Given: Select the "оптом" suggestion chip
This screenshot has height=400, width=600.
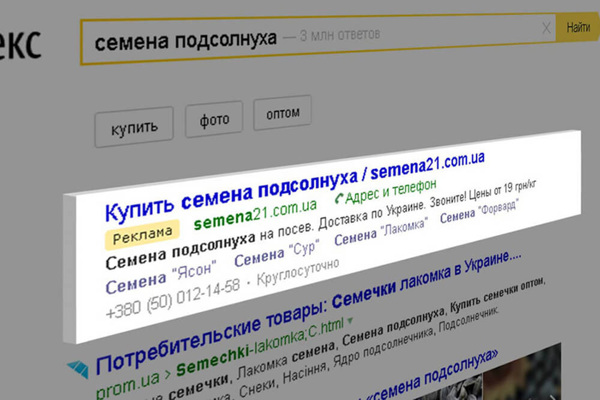Looking at the screenshot, I should coord(283,113).
